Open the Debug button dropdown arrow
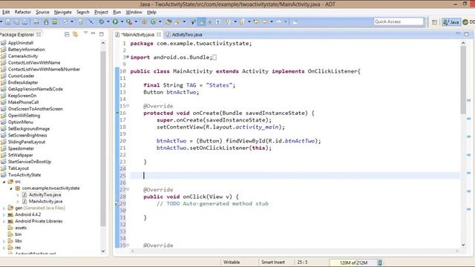Viewport: 475px width, 267px height. [108, 22]
